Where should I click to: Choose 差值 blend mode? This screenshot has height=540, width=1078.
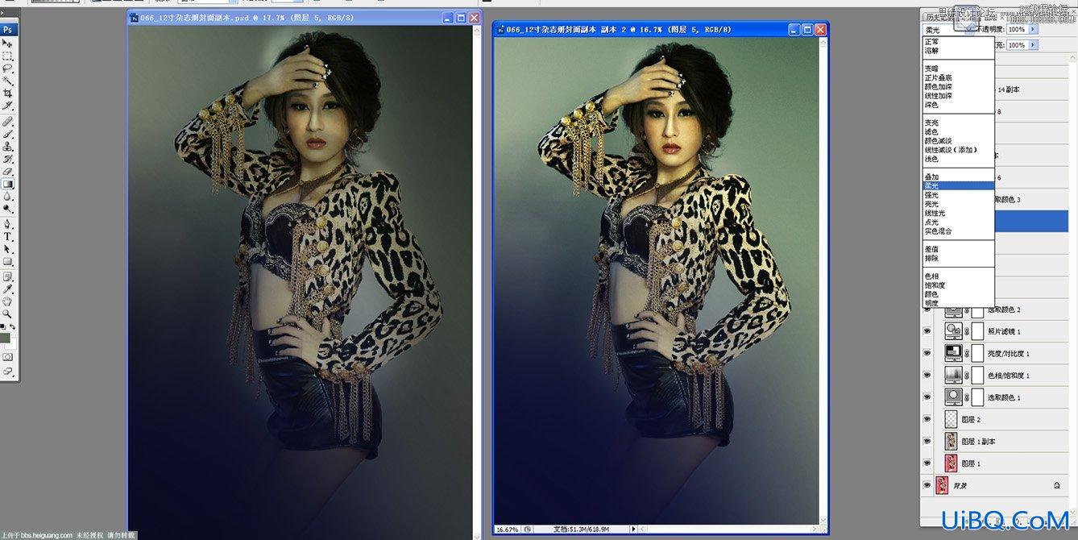click(x=931, y=249)
